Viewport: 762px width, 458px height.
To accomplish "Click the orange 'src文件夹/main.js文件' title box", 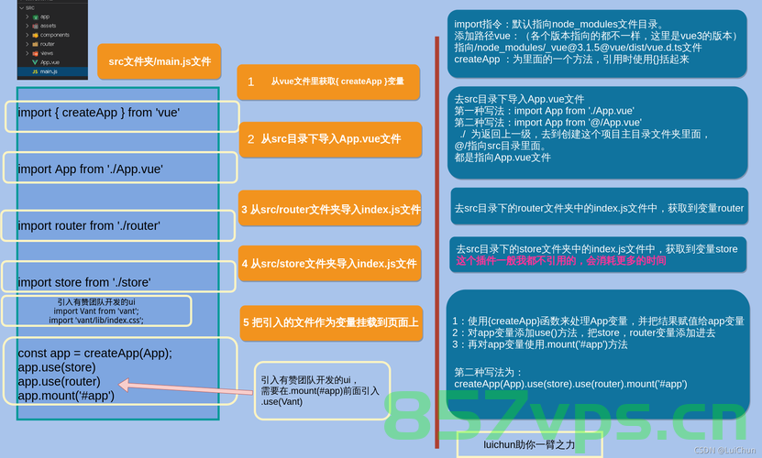I will [160, 61].
